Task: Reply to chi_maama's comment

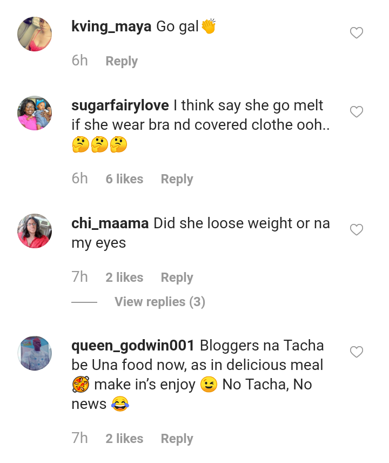Action: [177, 277]
